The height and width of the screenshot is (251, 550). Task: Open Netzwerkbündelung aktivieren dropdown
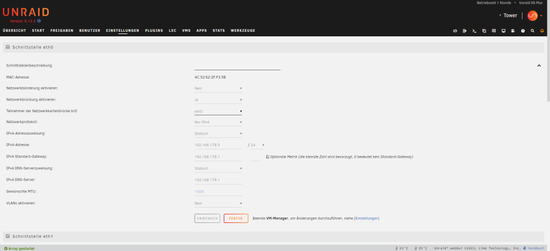(x=218, y=88)
